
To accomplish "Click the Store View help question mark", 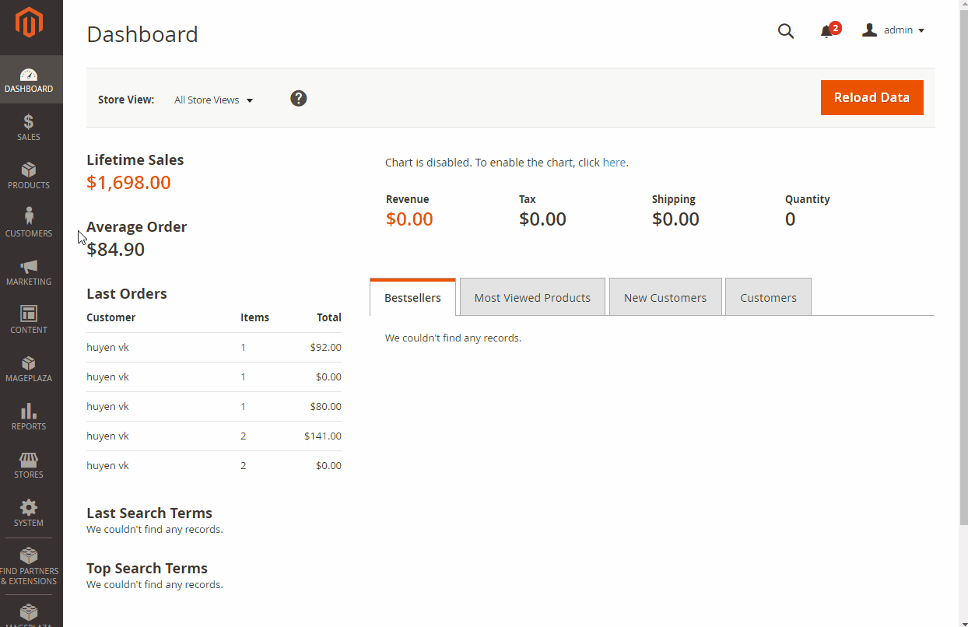I will [299, 99].
